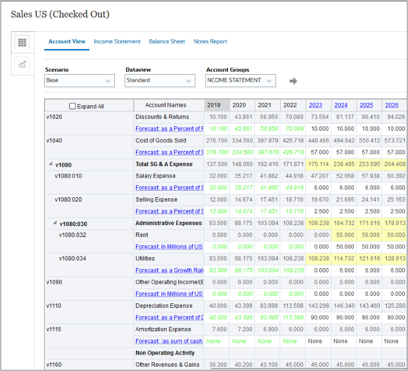Open the Account Groups dropdown
The height and width of the screenshot is (371, 408).
(x=240, y=81)
